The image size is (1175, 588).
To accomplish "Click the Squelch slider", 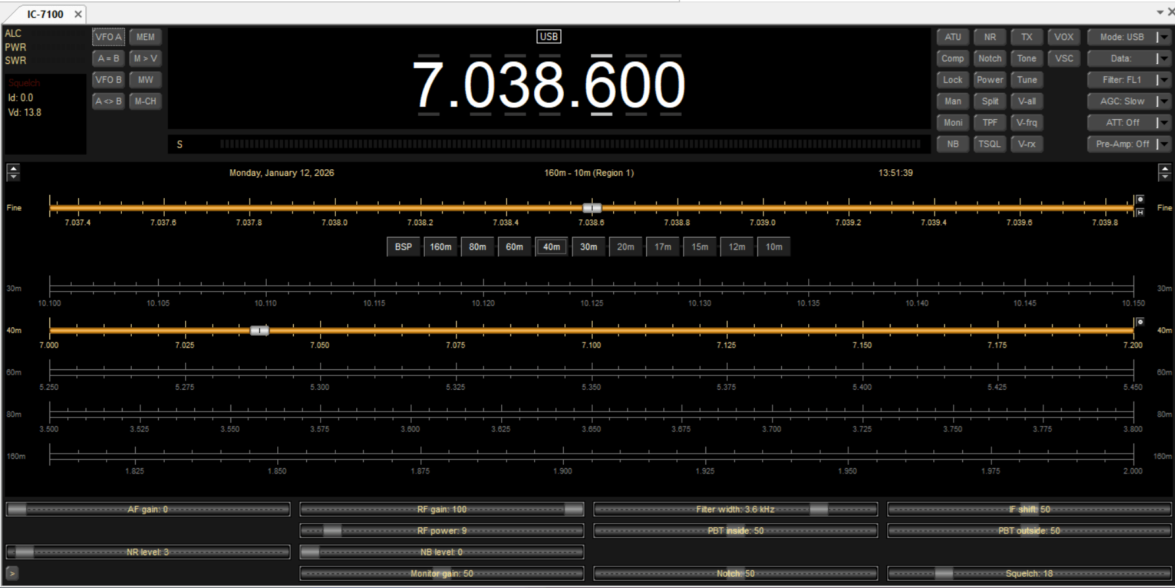I will pyautogui.click(x=1029, y=574).
